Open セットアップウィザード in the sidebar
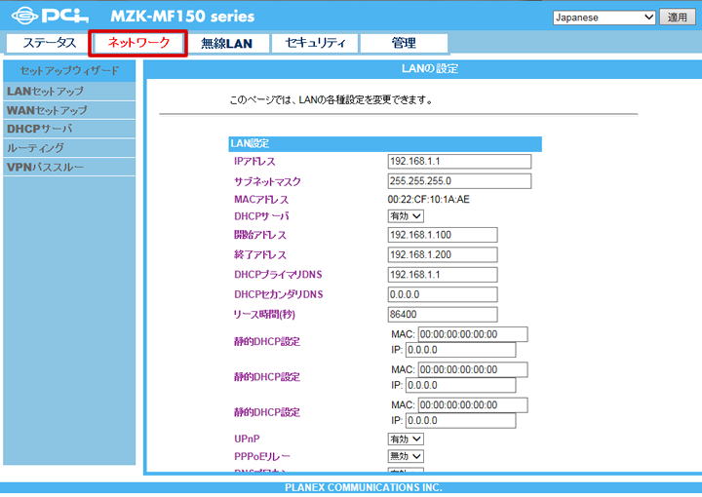Screen dimensions: 702x497 pos(69,71)
